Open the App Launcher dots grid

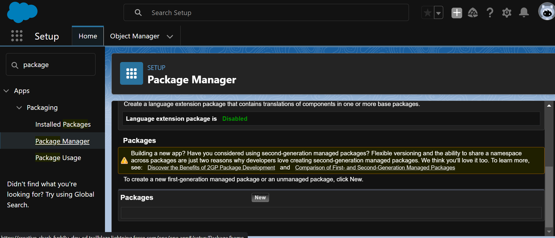[17, 36]
